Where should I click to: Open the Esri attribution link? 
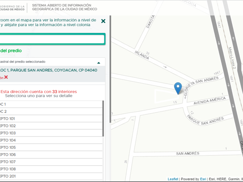203,179
